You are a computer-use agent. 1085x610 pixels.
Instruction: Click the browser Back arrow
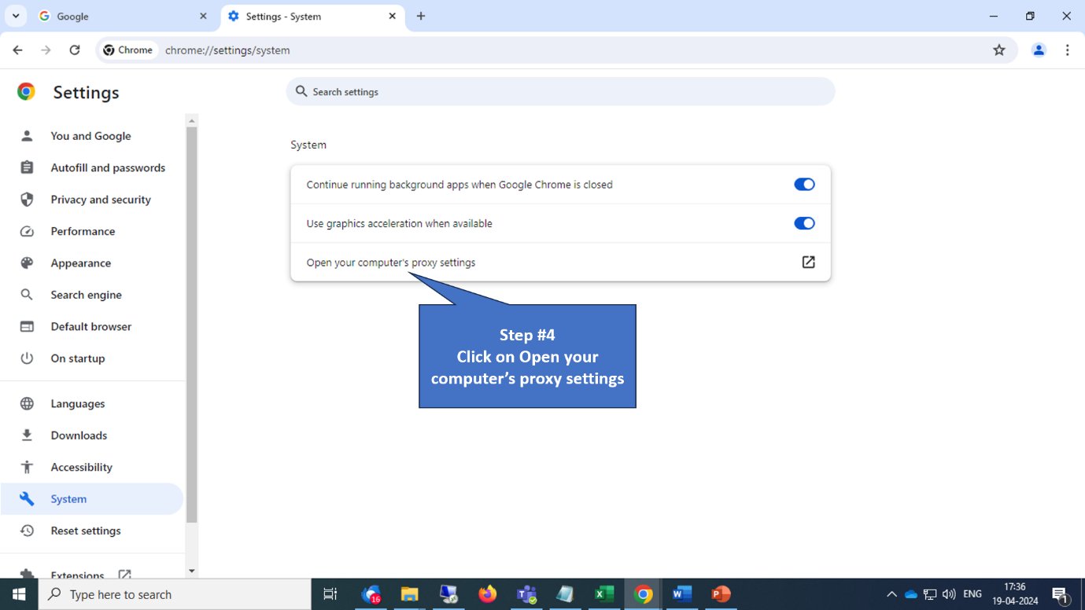pyautogui.click(x=17, y=50)
